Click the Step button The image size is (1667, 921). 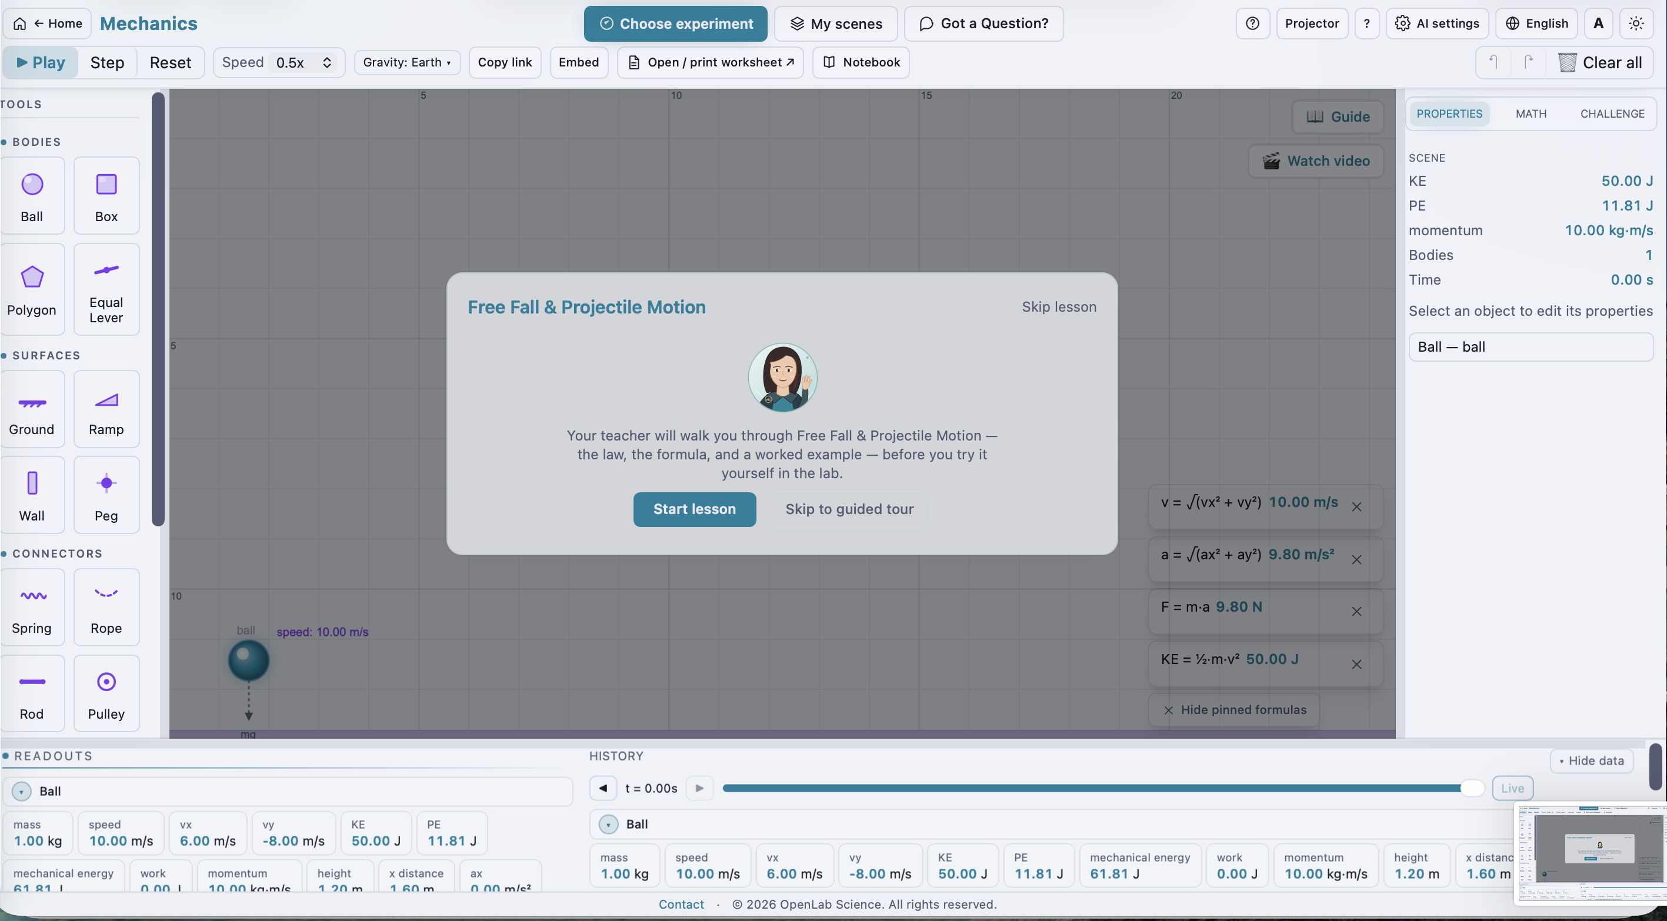[x=107, y=62]
